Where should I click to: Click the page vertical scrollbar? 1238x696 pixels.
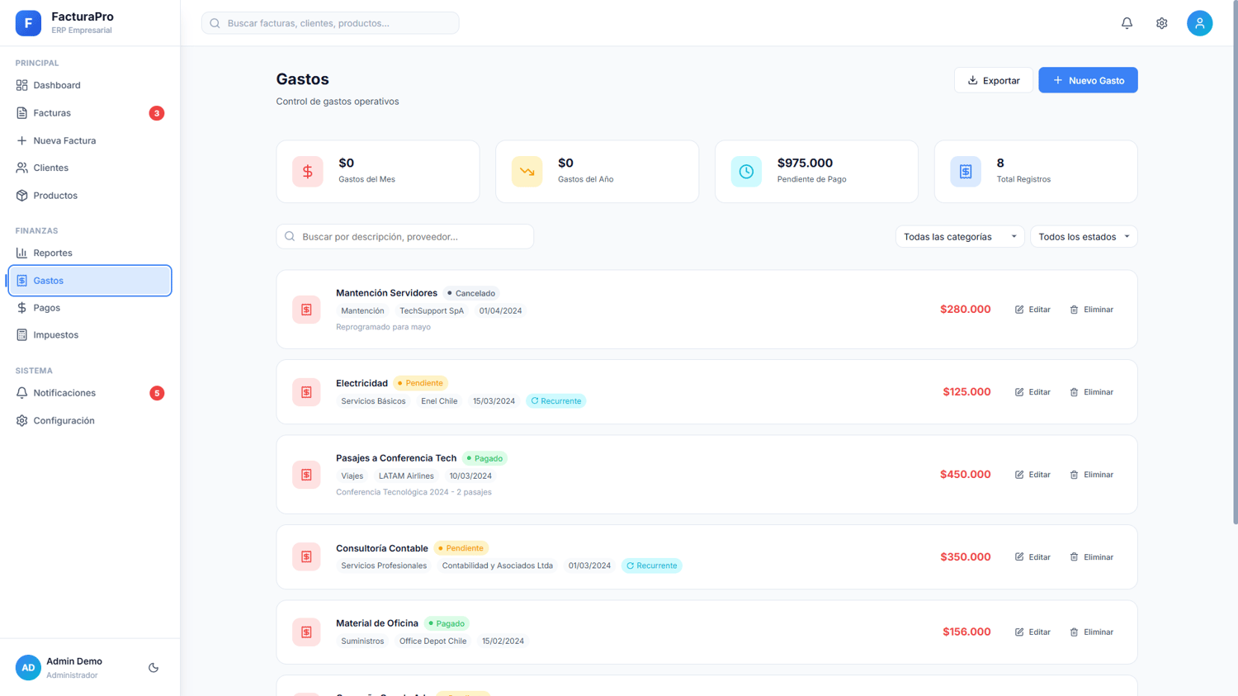[x=1235, y=263]
